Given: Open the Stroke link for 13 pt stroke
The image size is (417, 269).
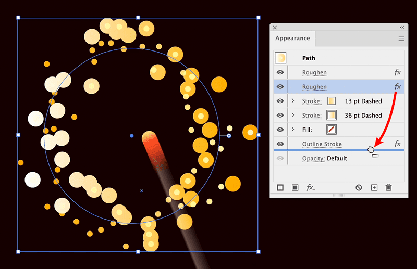Looking at the screenshot, I should pos(312,101).
